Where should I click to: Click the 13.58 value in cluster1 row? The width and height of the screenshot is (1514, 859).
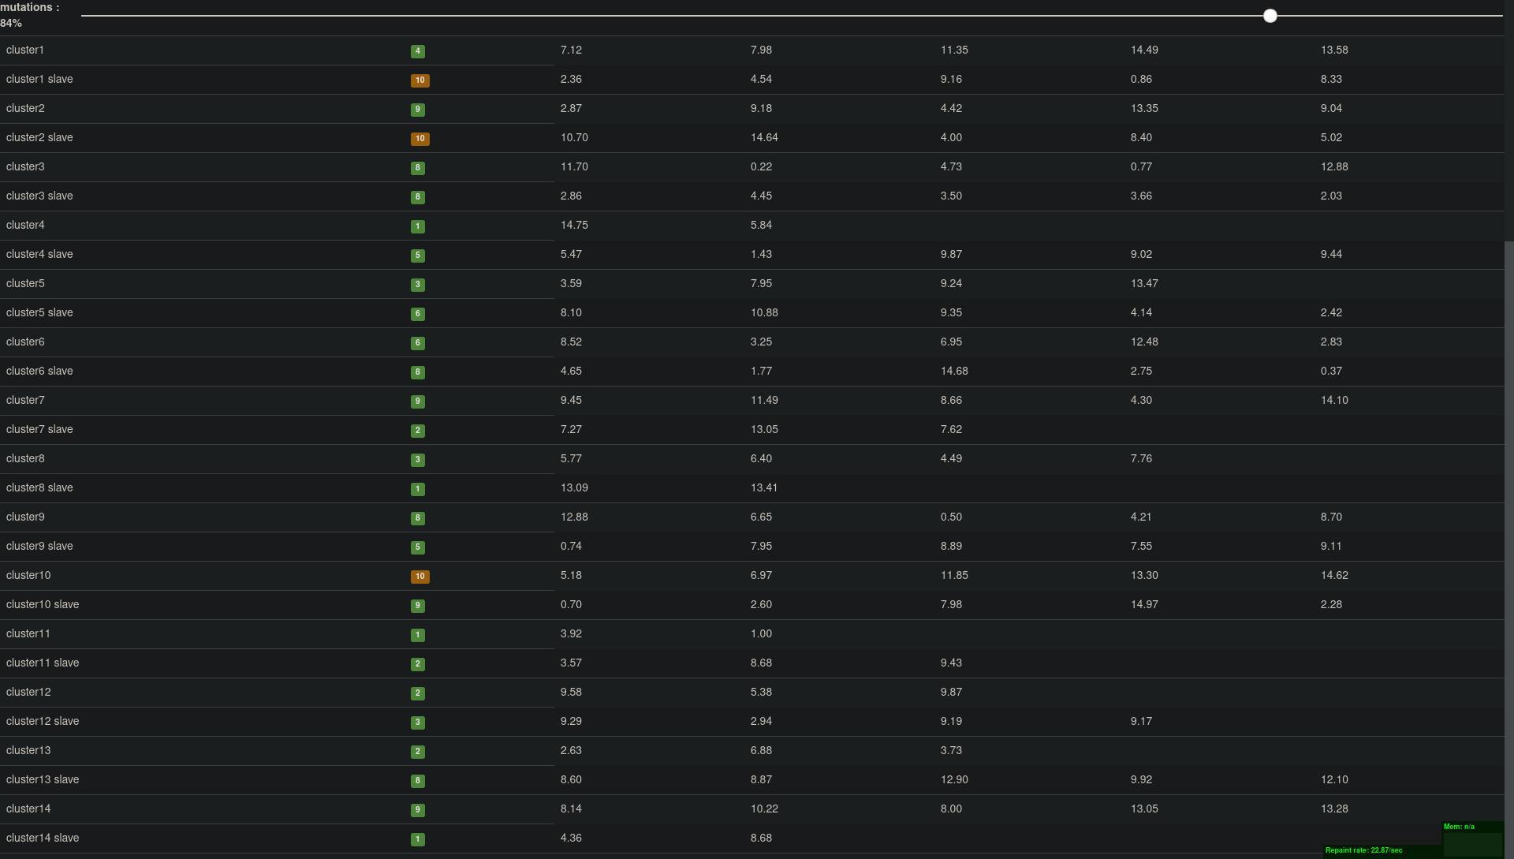point(1334,50)
